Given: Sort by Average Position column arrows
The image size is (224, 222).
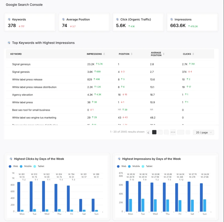Looking at the screenshot, I should coord(164,54).
